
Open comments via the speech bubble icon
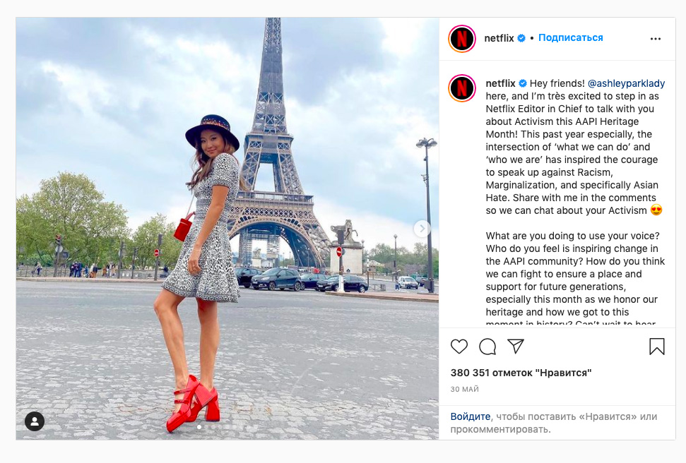[487, 347]
